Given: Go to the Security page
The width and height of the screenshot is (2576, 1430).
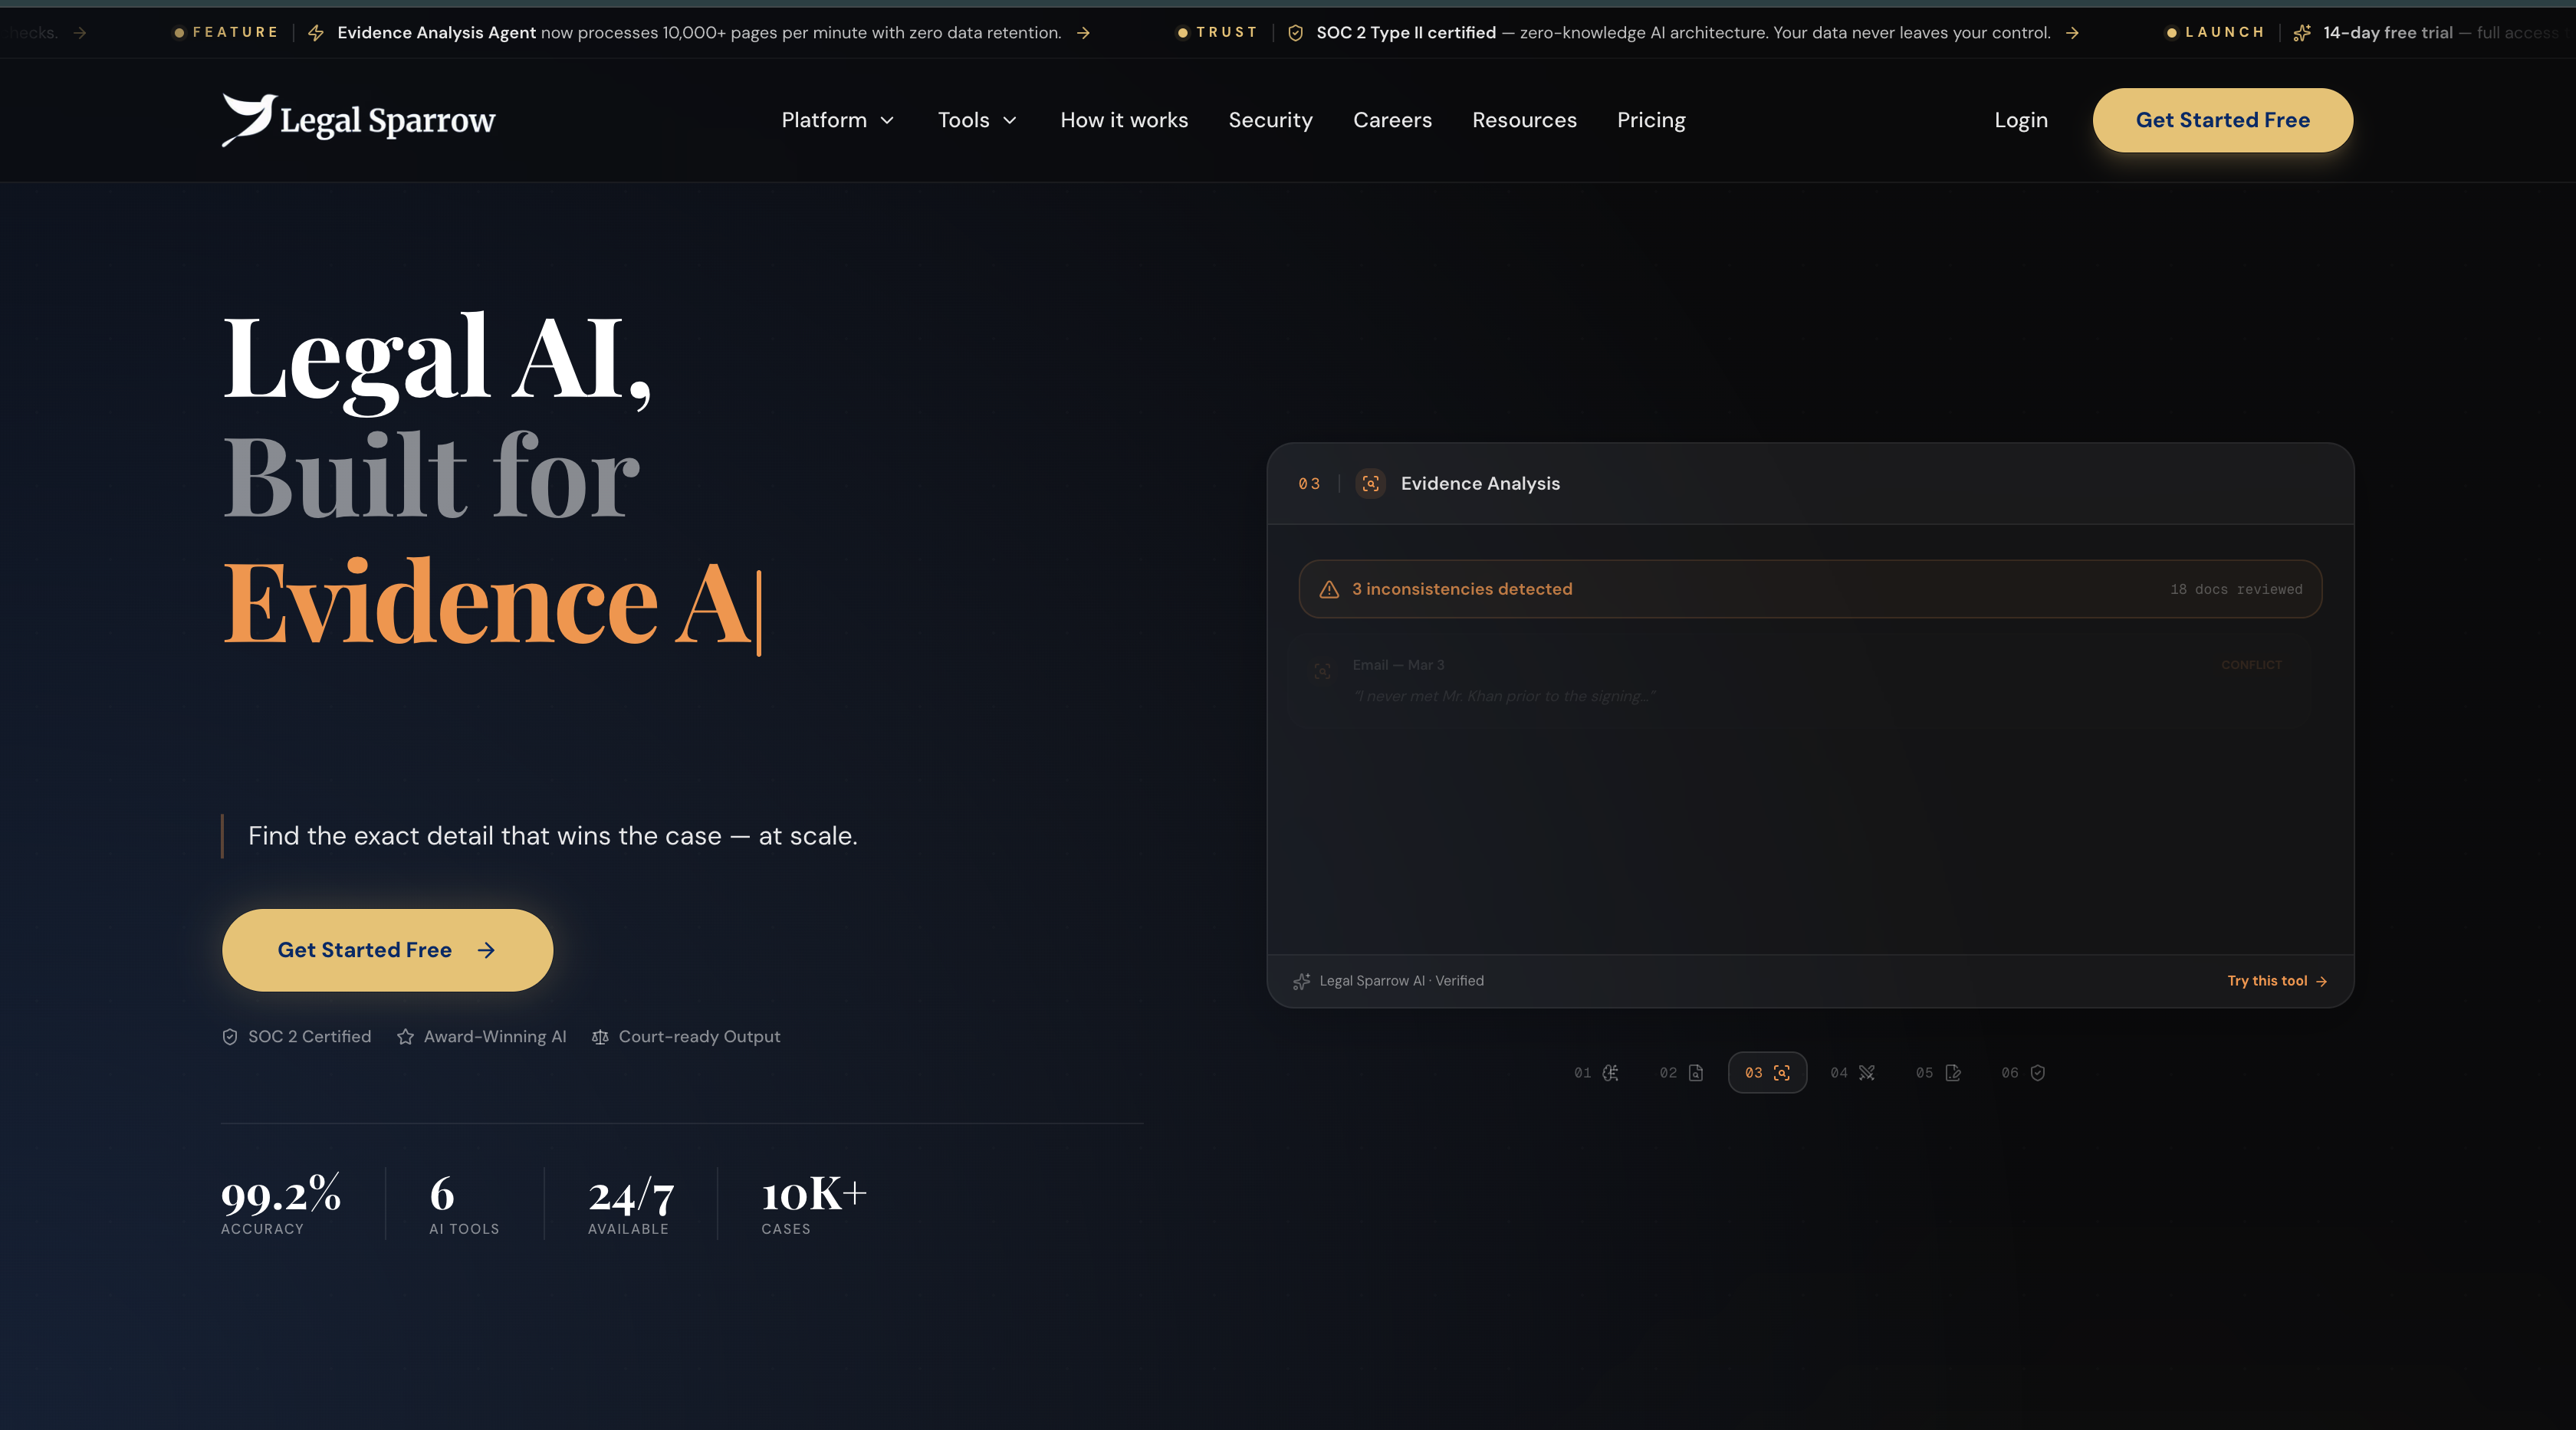Looking at the screenshot, I should tap(1270, 120).
